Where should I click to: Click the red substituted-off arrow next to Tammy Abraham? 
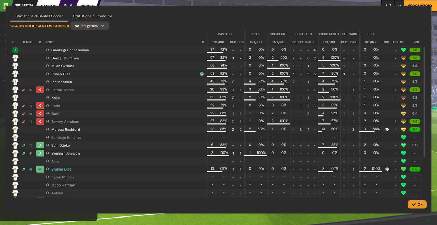click(40, 122)
